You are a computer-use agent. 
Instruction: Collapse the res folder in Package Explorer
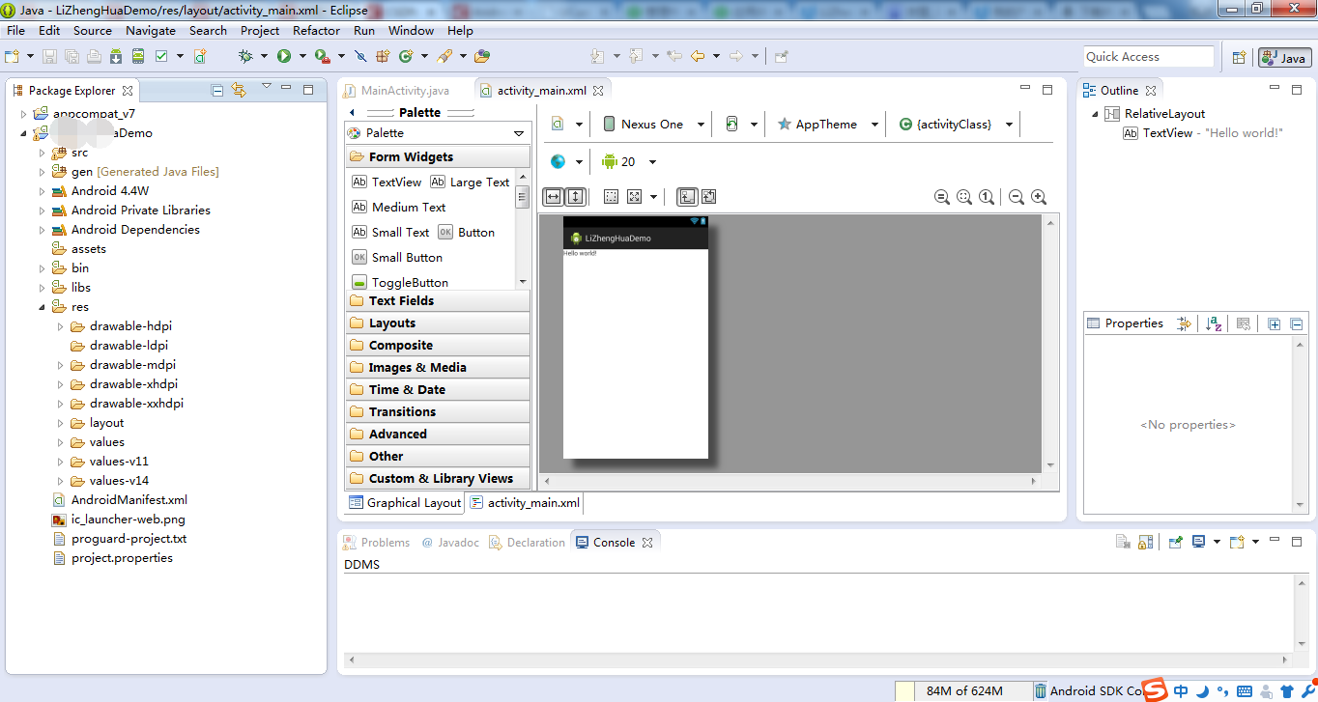pos(42,307)
